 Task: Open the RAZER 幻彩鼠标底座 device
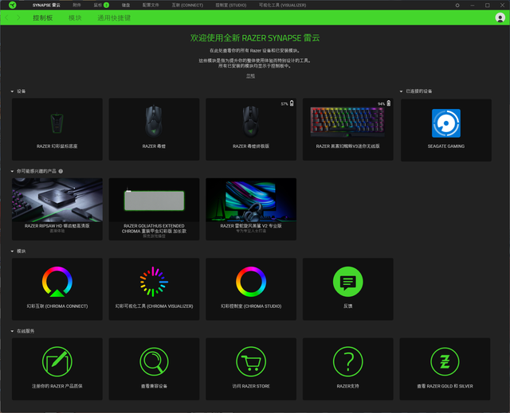pyautogui.click(x=57, y=129)
